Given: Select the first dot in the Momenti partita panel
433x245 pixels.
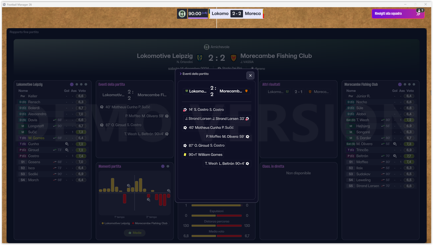Looking at the screenshot, I should (x=163, y=166).
